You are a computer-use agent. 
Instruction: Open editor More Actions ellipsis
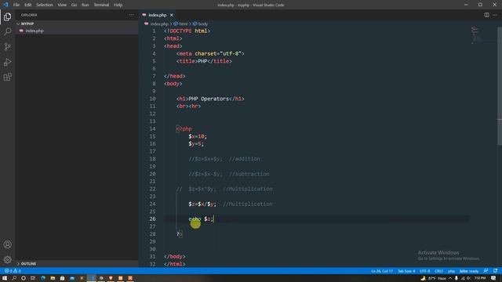coord(495,15)
